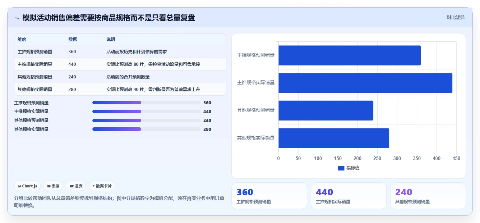
Task: Click the progress bar for 其他规格预测销量
Action: (x=146, y=120)
